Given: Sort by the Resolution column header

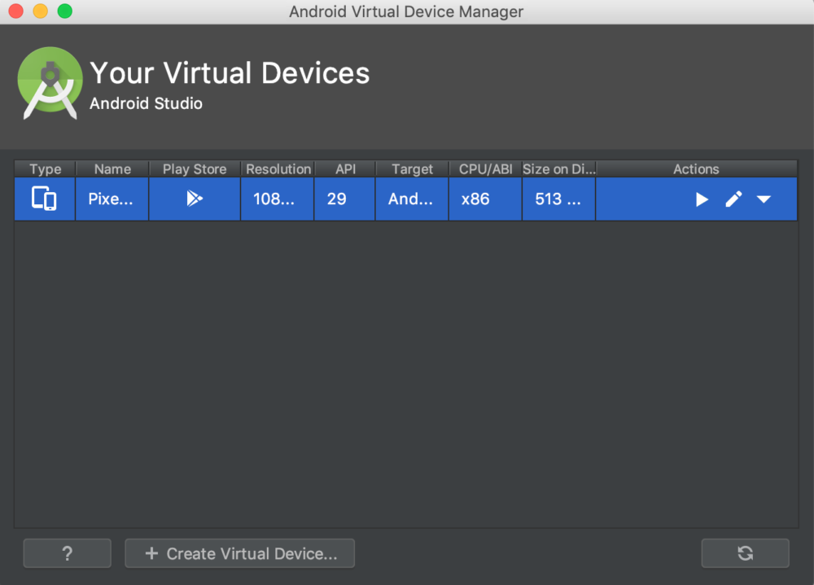Looking at the screenshot, I should point(278,169).
